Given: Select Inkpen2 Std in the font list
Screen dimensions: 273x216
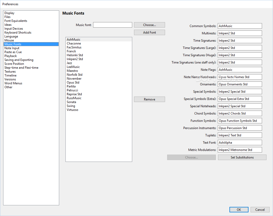Looking at the screenshot, I should (99, 59).
